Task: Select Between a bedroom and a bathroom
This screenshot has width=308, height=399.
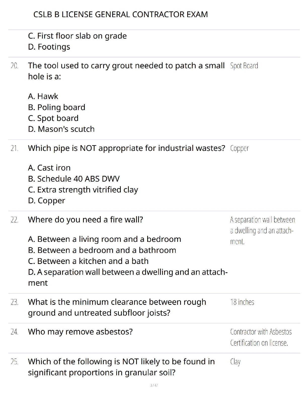Action: [102, 250]
